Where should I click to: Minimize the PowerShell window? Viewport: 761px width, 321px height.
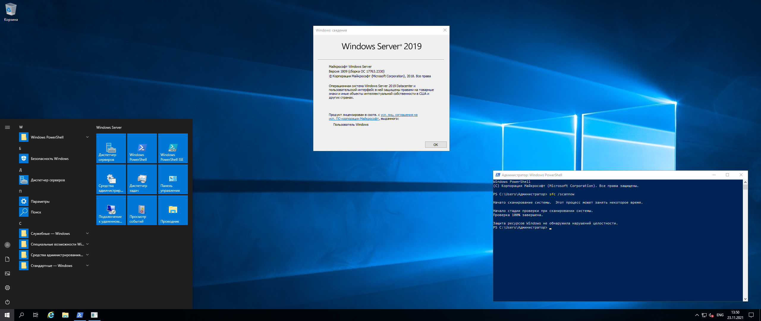click(x=714, y=175)
